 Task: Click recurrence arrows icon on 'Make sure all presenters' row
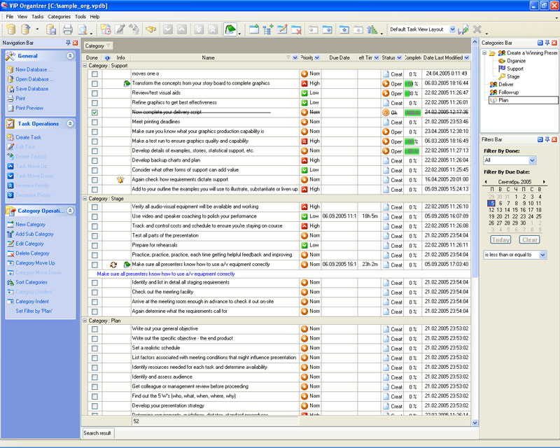pos(113,265)
